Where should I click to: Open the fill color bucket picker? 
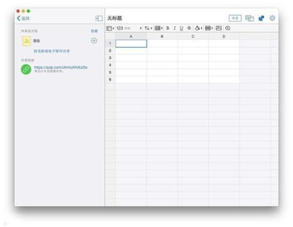click(x=199, y=28)
